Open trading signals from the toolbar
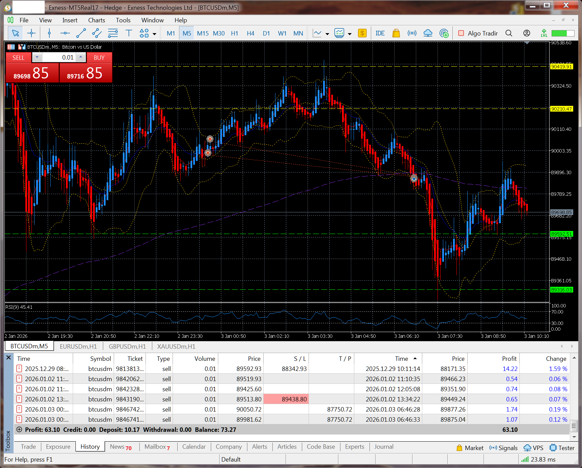This screenshot has width=582, height=468. coord(412,33)
